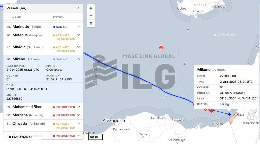
Task: Zoom in the map with plus button
Action: (91, 8)
